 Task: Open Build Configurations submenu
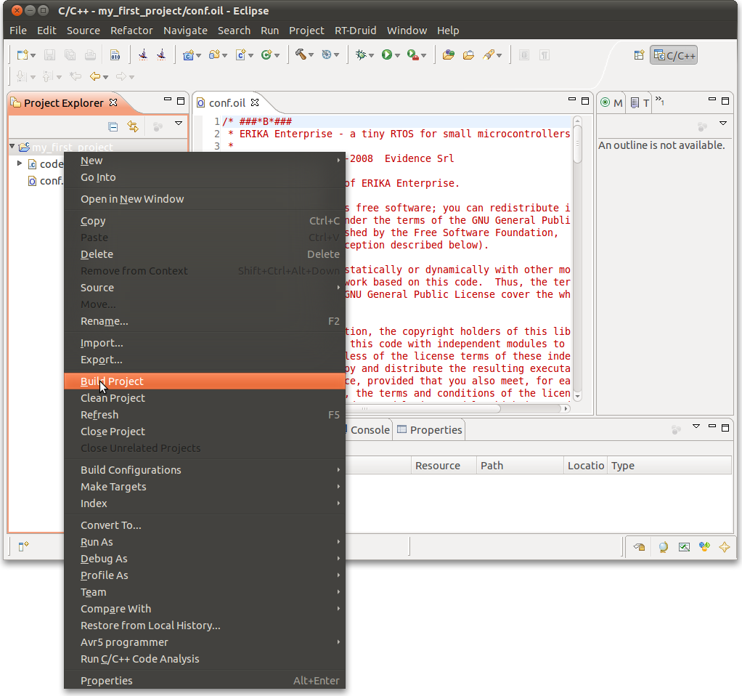point(205,469)
